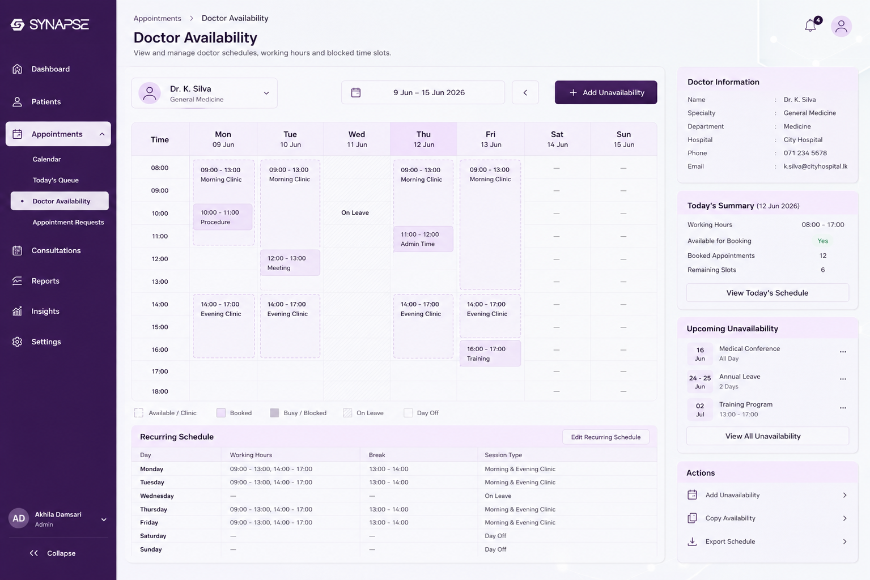
Task: Open Insights via the bar chart icon
Action: click(17, 311)
